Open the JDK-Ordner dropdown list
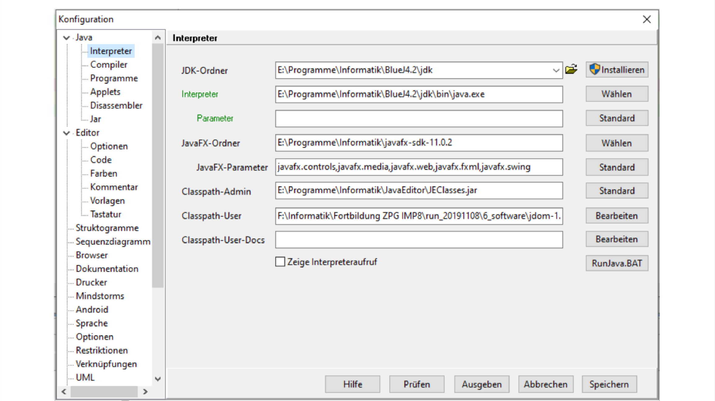715x401 pixels. [x=556, y=70]
